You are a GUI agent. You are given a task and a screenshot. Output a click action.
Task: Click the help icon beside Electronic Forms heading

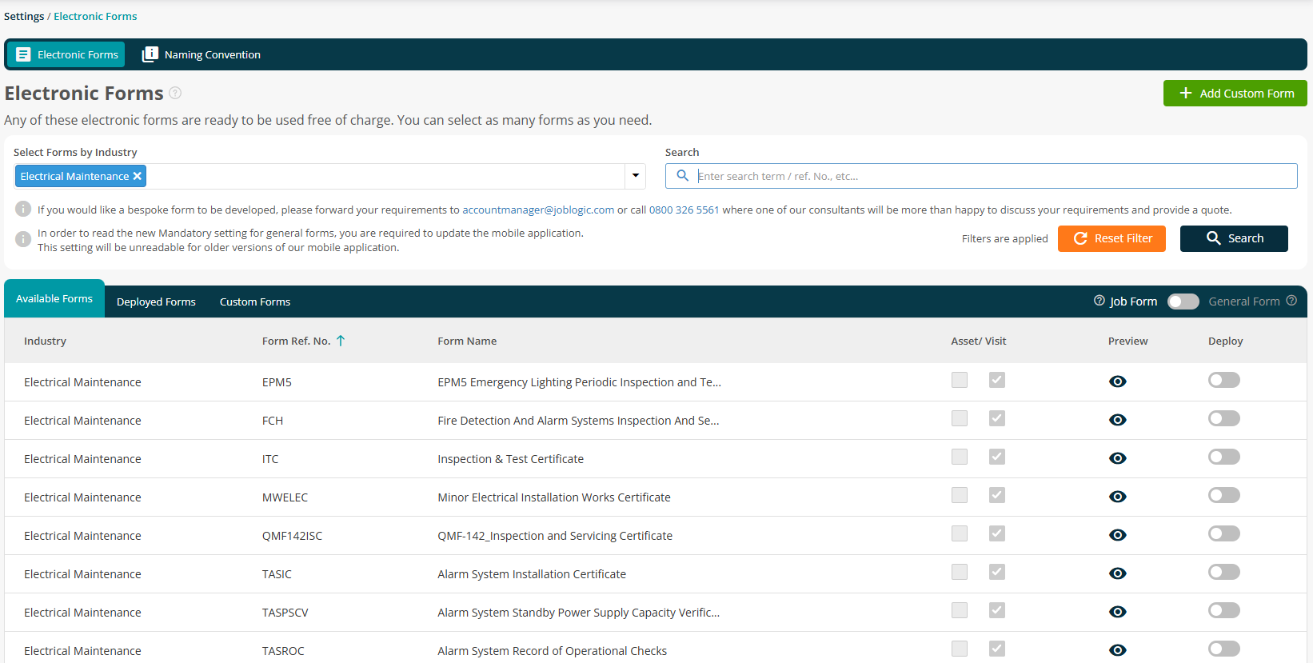click(x=175, y=93)
